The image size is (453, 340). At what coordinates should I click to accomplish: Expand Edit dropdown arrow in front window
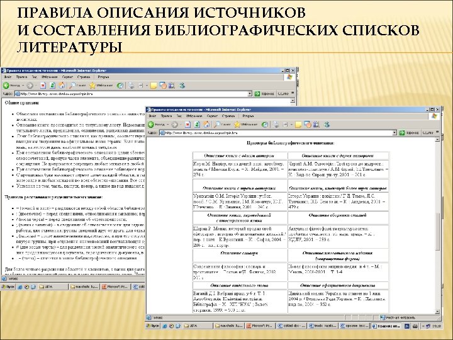point(291,125)
